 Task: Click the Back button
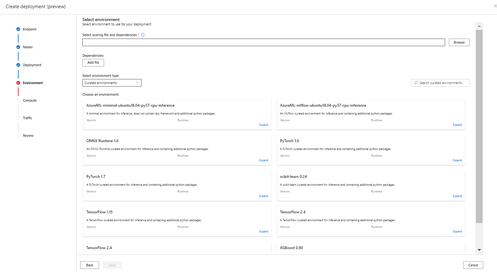pyautogui.click(x=90, y=265)
